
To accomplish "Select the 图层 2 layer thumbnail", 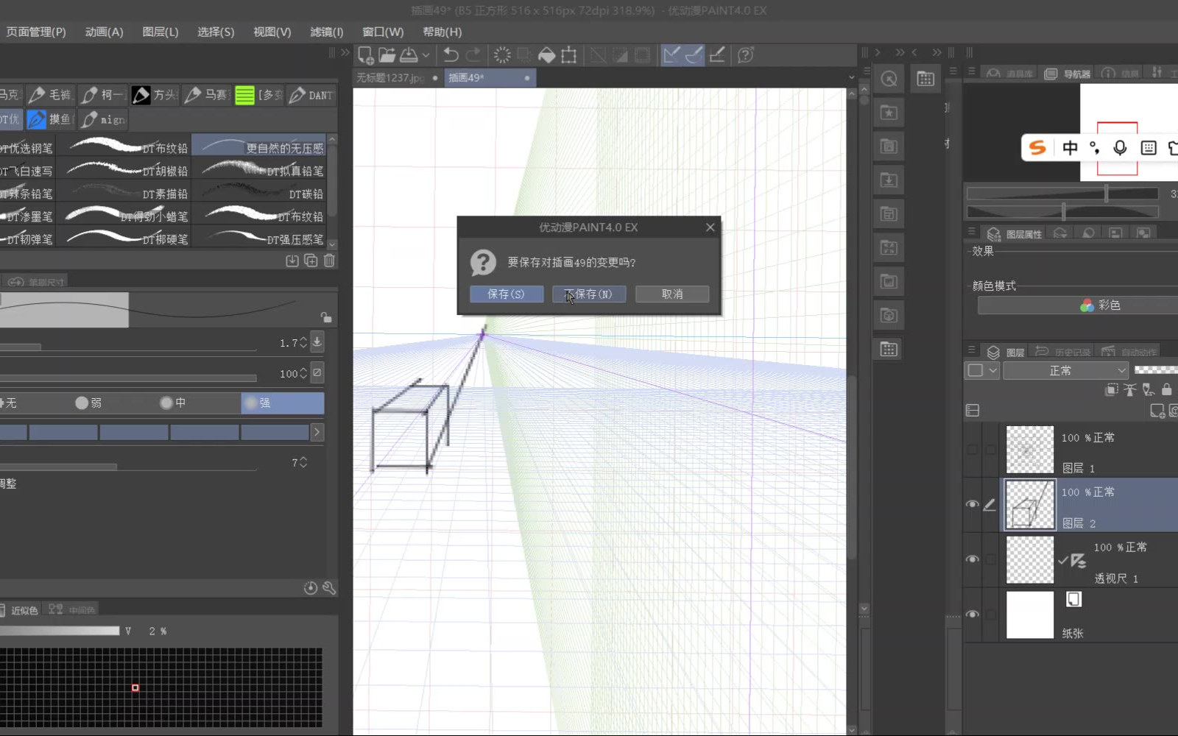I will tap(1030, 505).
